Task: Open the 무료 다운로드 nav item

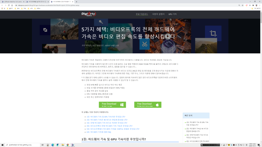Action: point(142,14)
